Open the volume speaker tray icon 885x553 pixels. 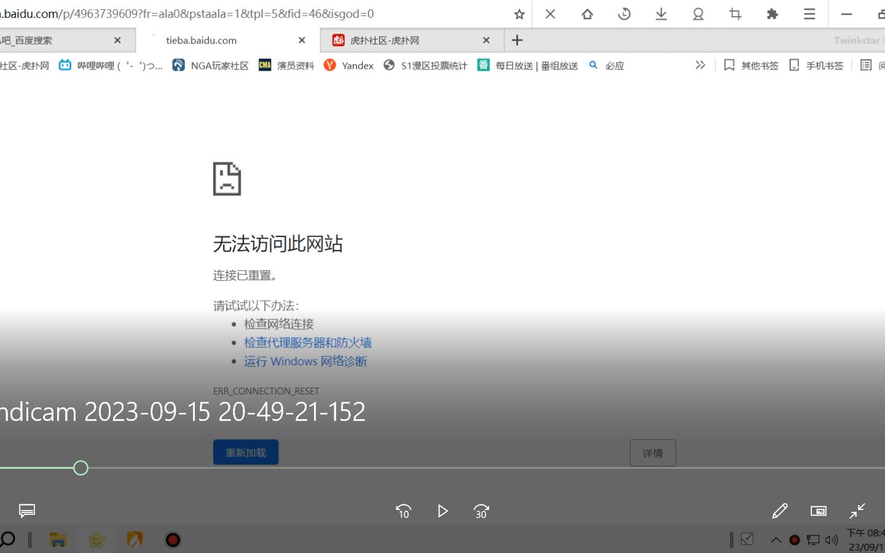tap(832, 540)
